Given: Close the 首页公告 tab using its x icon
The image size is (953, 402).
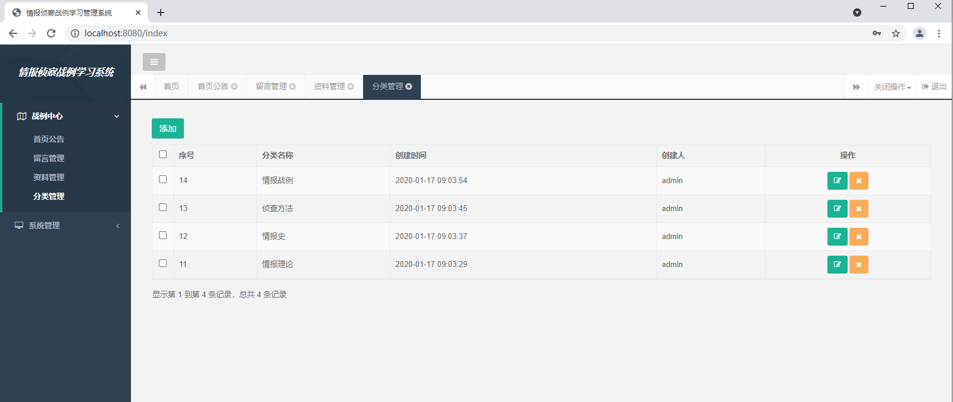Looking at the screenshot, I should [x=235, y=87].
